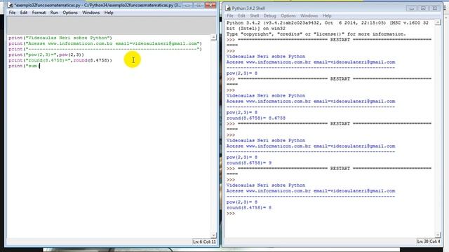The image size is (449, 252).
Task: Click "round(8.4758)= 8" output in Shell
Action: tap(249, 208)
